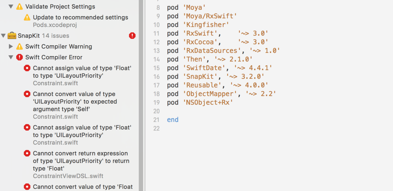
Task: Click the warning icon for Update to recommended settings
Action: tap(27, 17)
